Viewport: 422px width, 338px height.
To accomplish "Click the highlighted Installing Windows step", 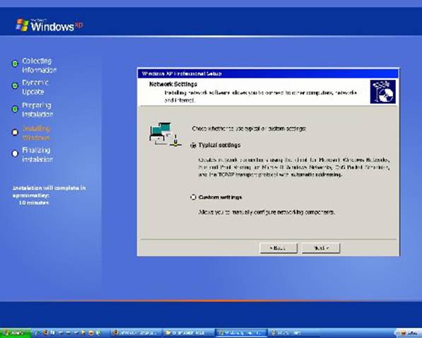I will 36,133.
